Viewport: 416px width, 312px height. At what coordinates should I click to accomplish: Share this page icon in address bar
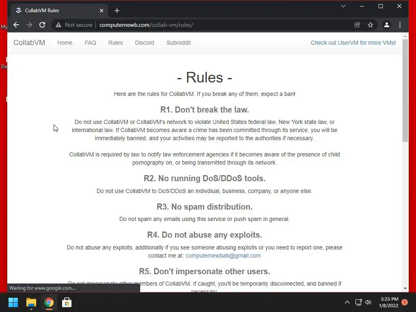coord(357,25)
